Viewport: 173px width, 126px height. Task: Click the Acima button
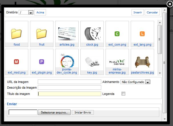pyautogui.click(x=40, y=12)
